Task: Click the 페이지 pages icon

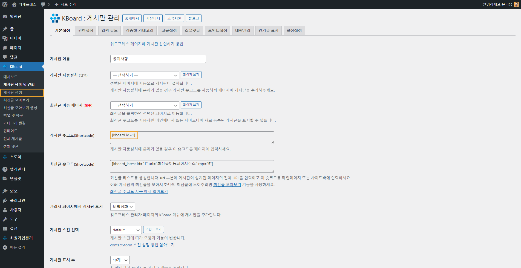Action: click(x=5, y=48)
